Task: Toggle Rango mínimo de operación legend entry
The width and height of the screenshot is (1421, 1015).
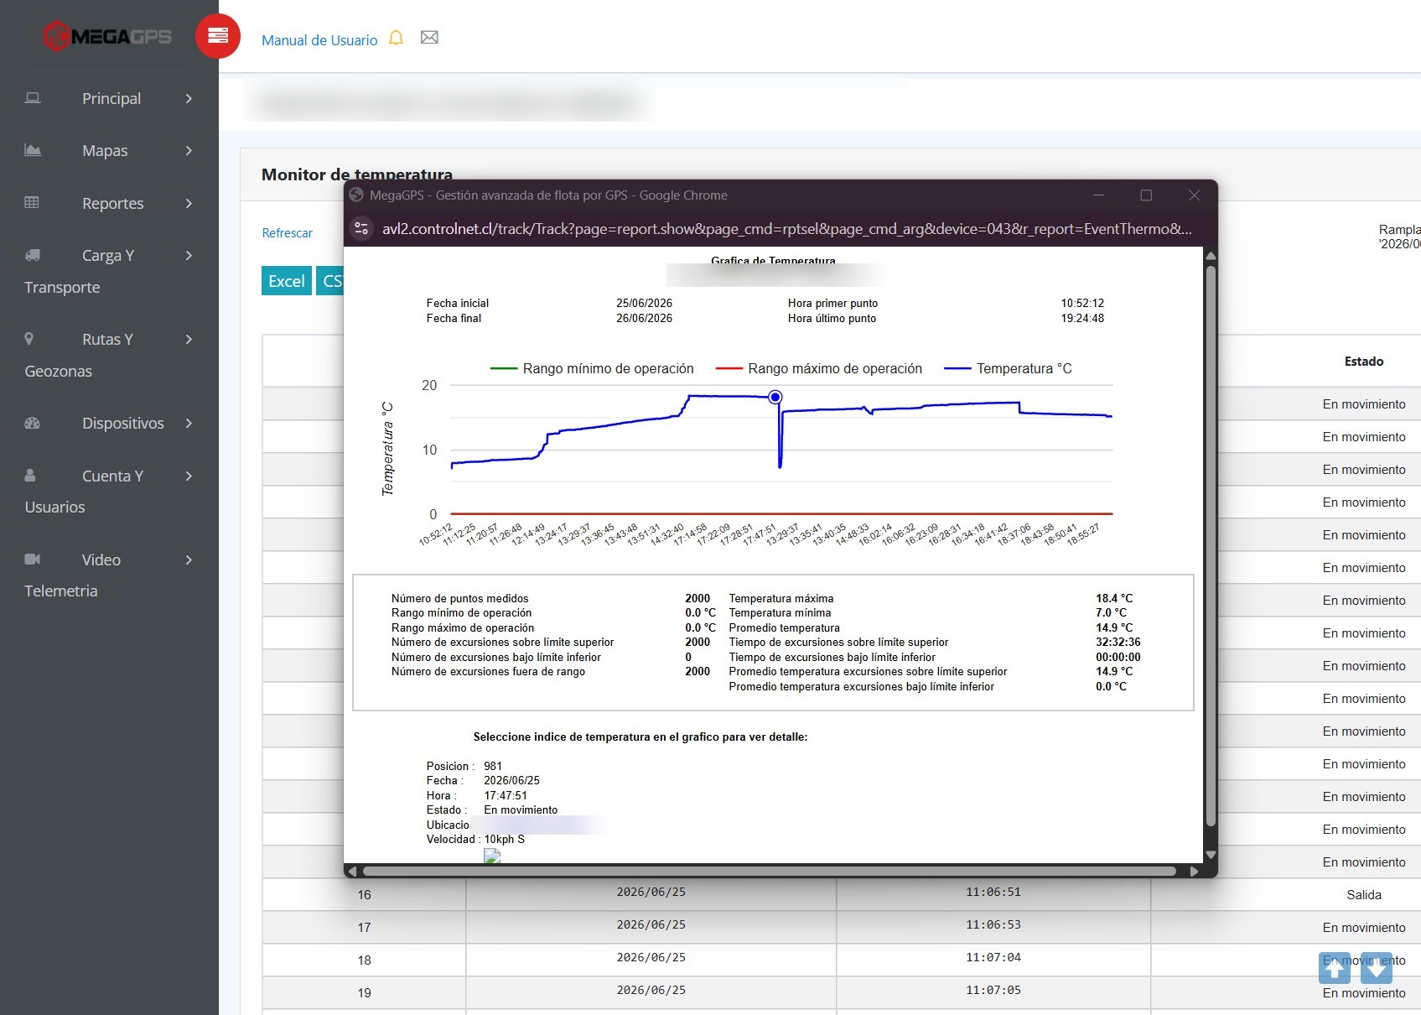Action: [592, 368]
